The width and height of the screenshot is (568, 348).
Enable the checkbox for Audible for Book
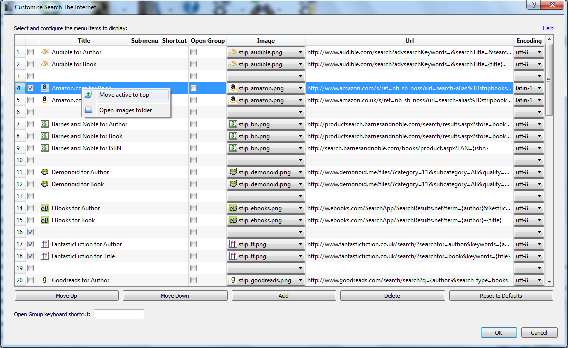[x=31, y=64]
